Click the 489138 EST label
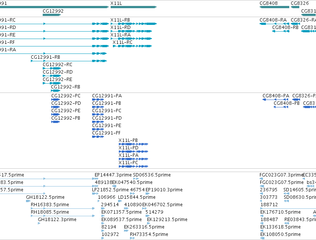The height and width of the screenshot is (240, 316). tap(104, 182)
